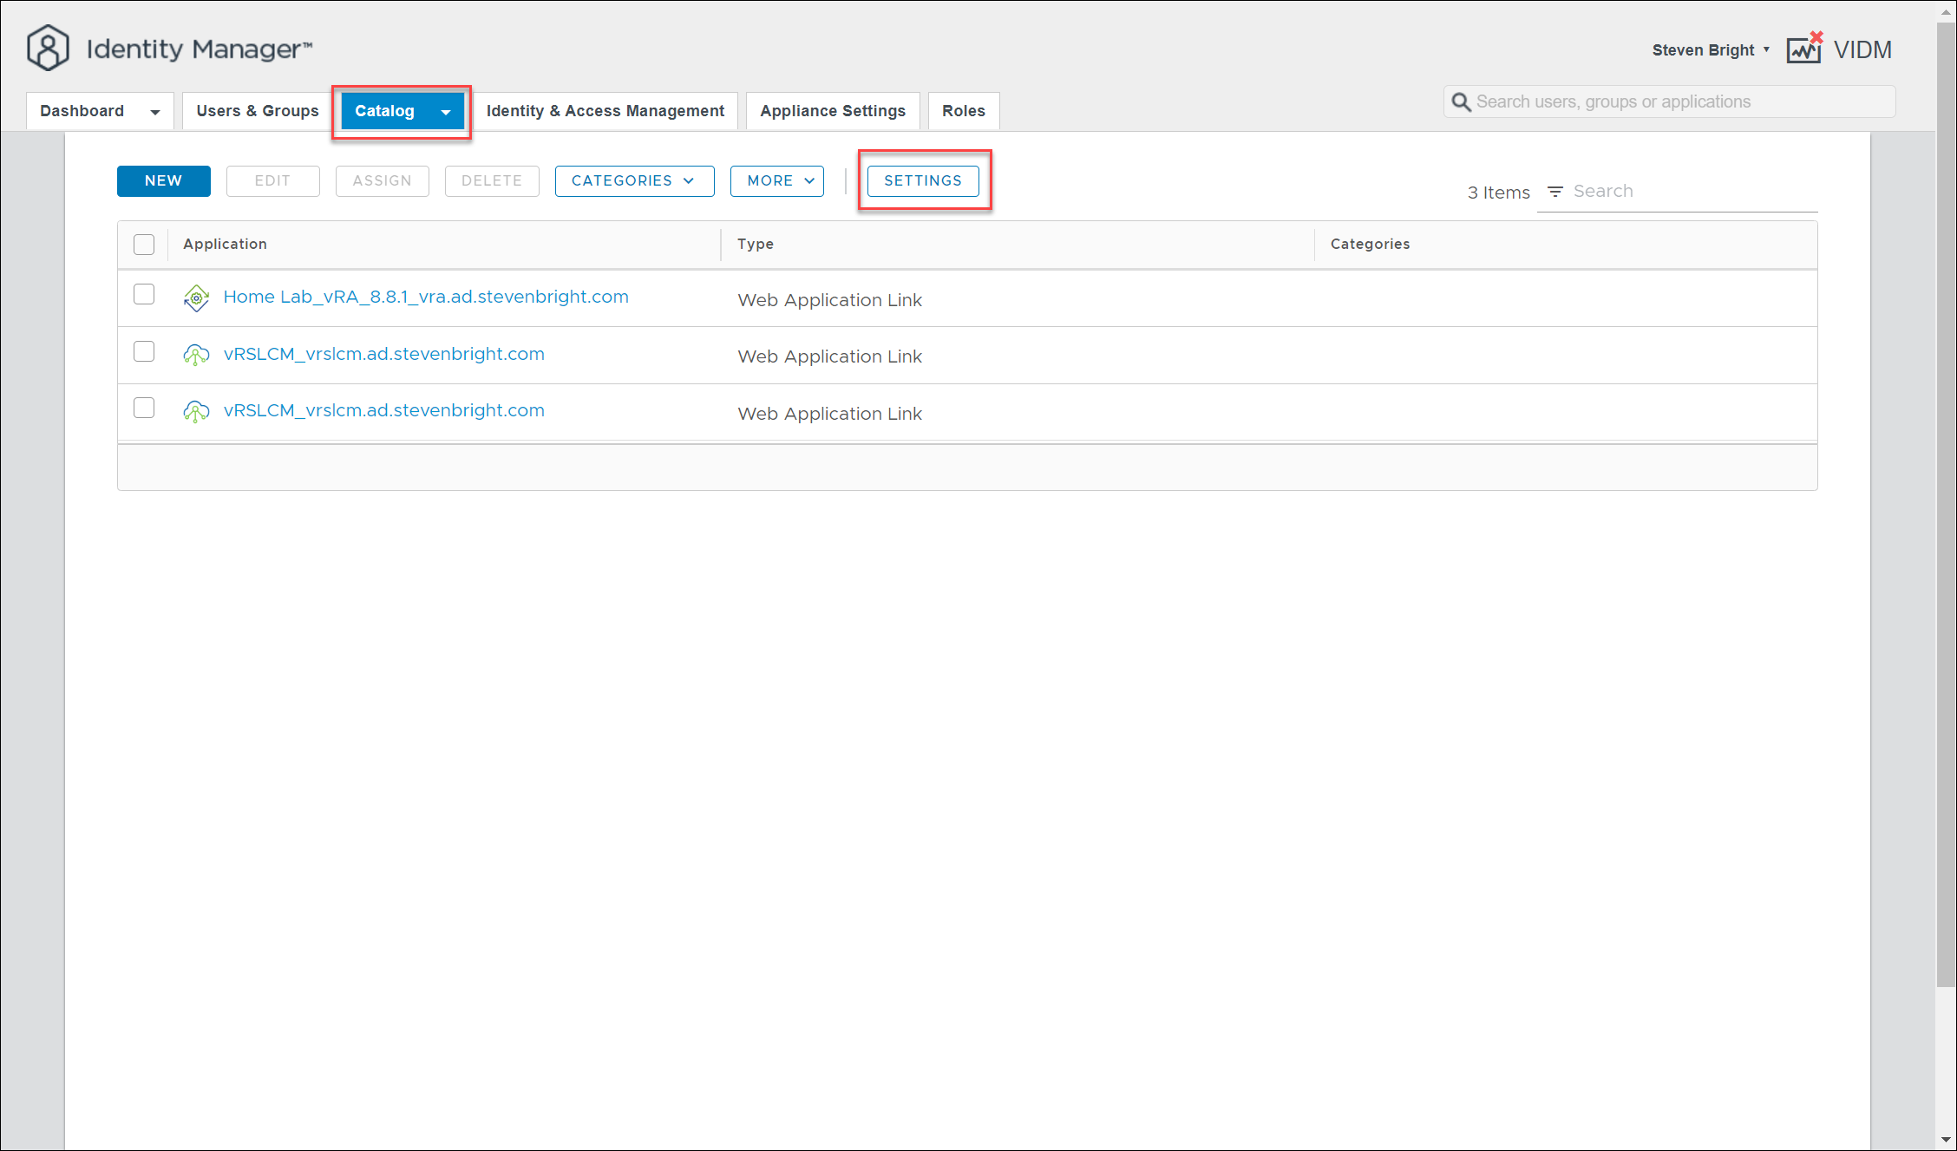This screenshot has height=1151, width=1957.
Task: Switch to Users & Groups tab
Action: tap(257, 111)
